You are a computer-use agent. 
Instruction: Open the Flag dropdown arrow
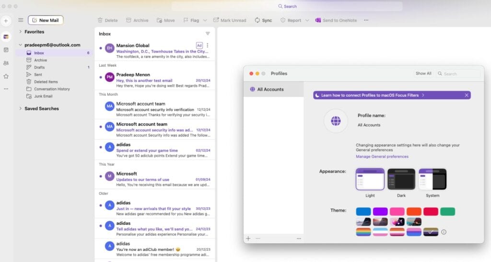[x=205, y=20]
